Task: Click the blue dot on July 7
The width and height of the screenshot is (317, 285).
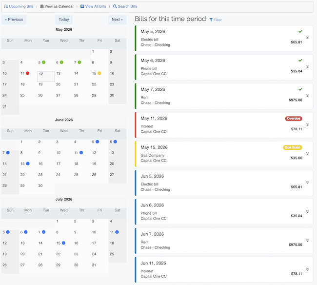Action: (44, 232)
